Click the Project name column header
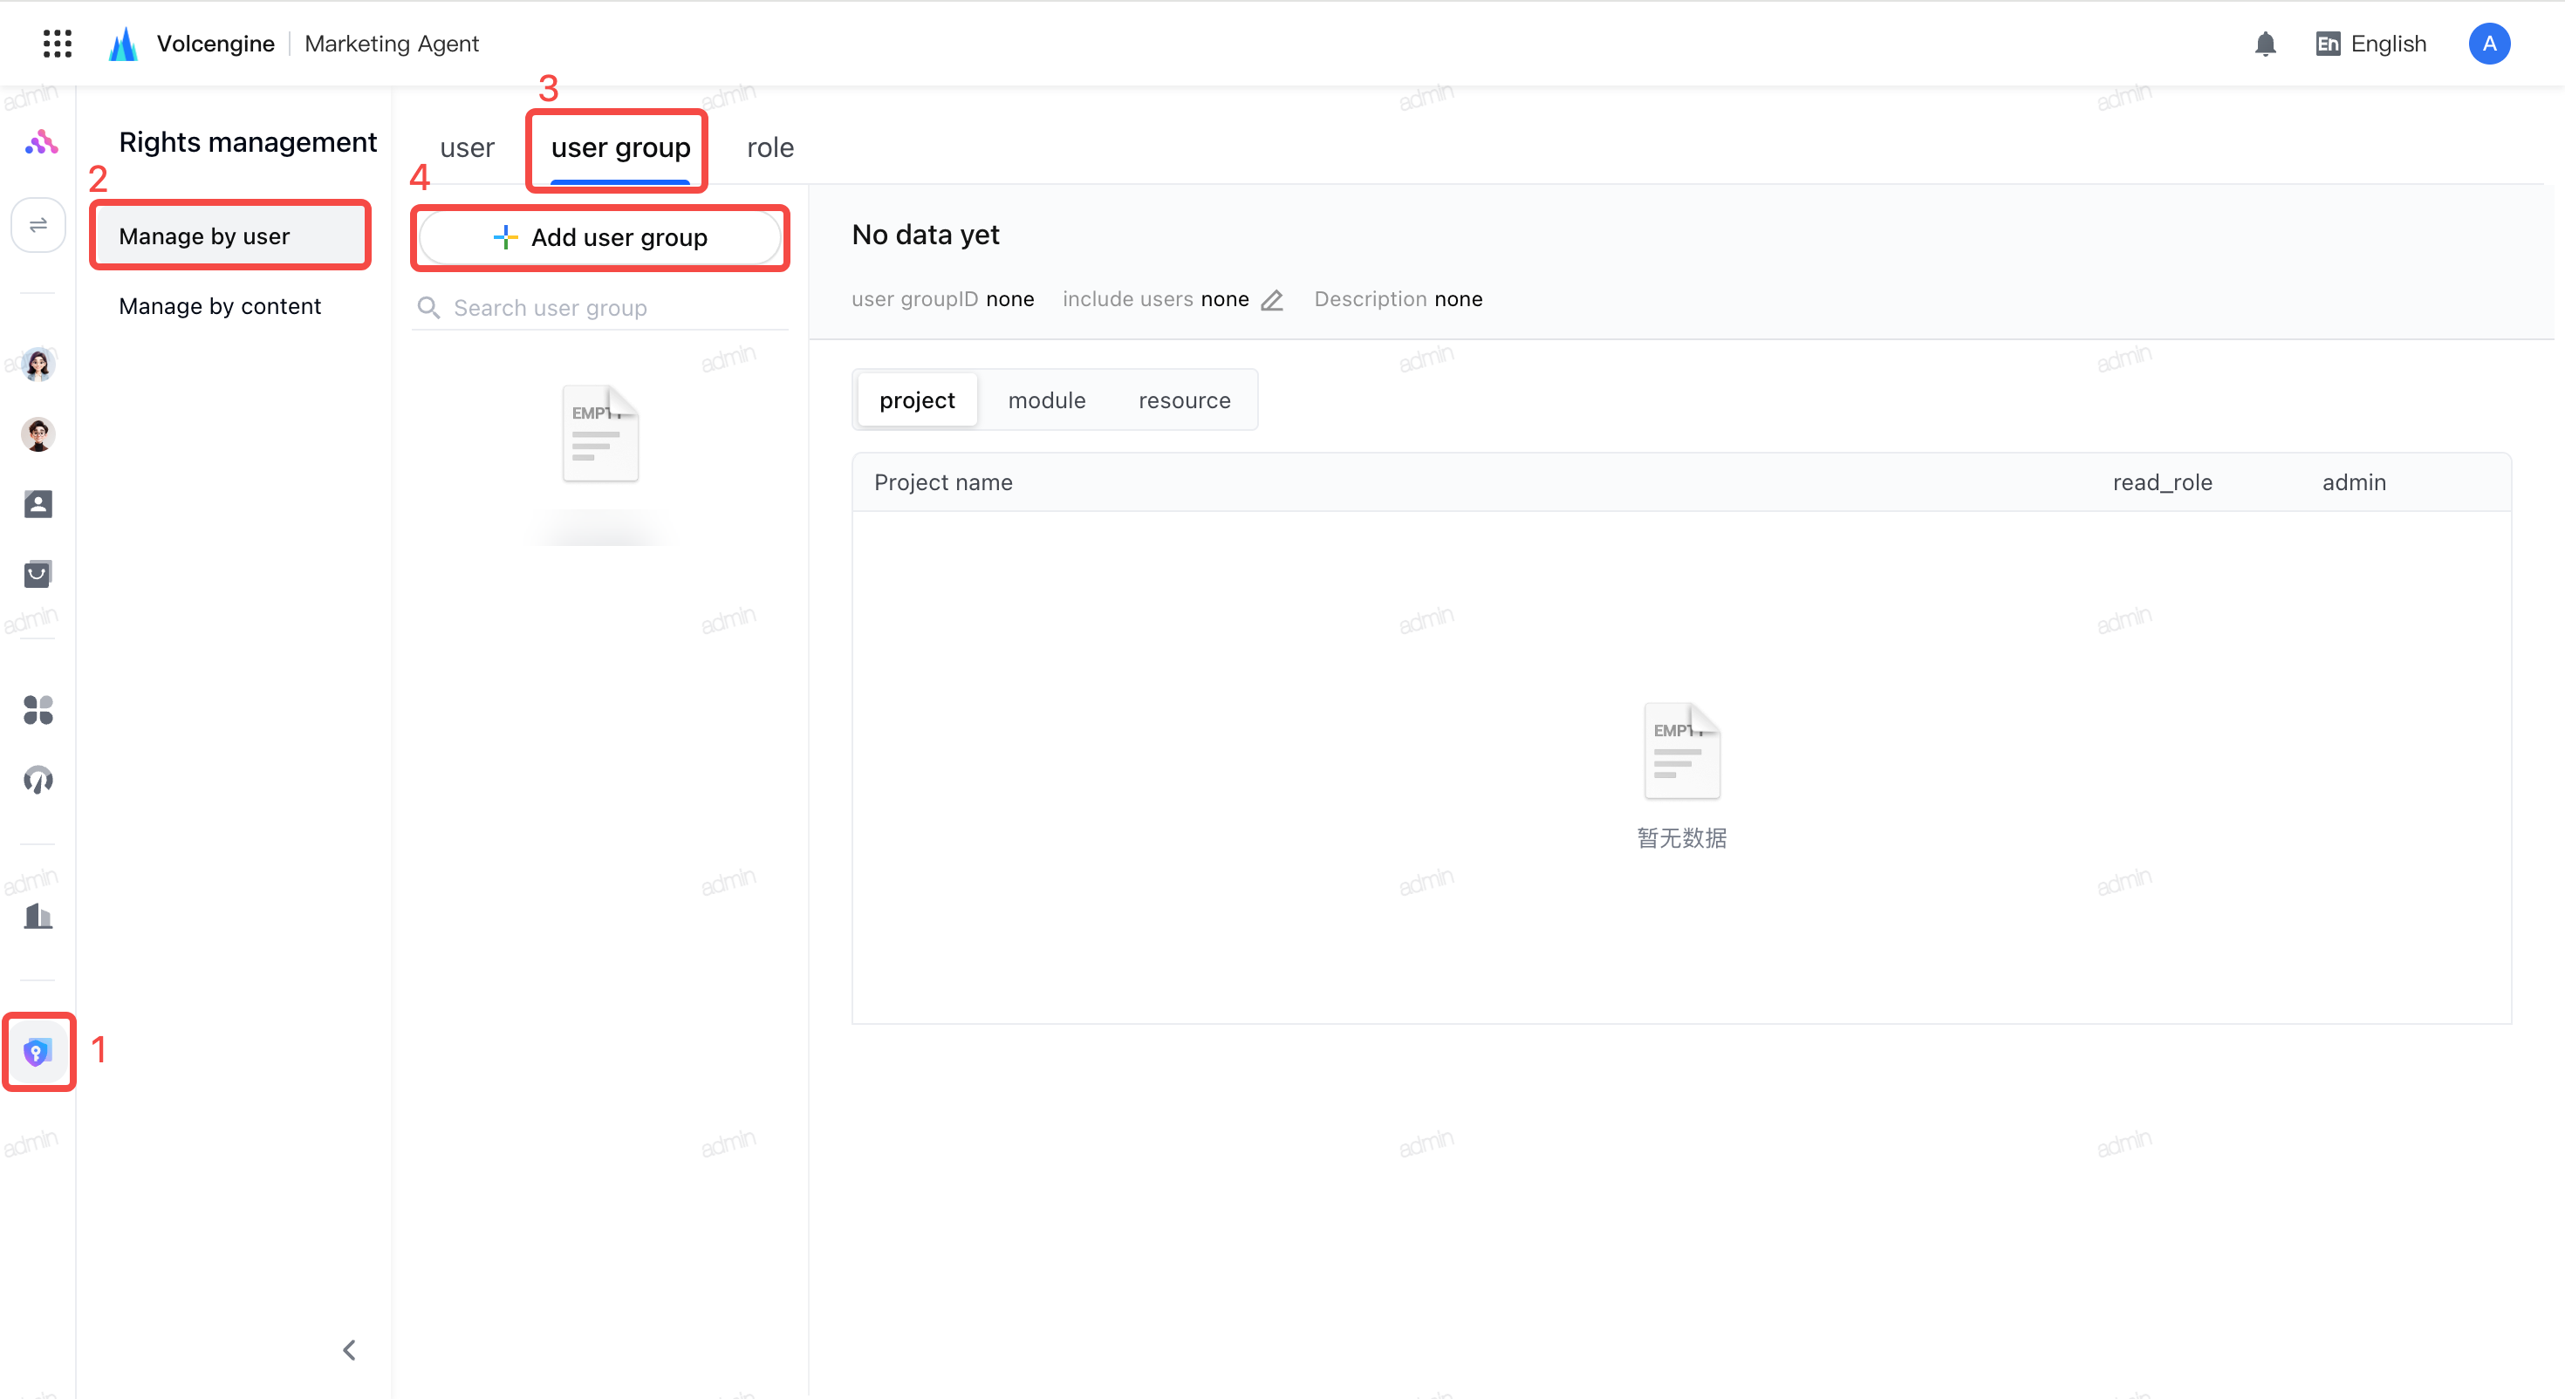2565x1399 pixels. coord(943,482)
